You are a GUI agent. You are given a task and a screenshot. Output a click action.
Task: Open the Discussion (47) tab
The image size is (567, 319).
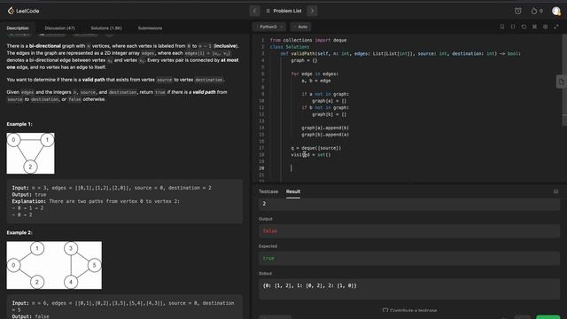59,27
